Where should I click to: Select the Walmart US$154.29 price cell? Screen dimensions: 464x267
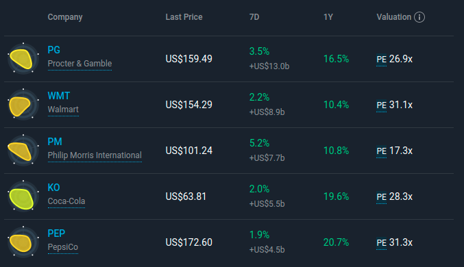(188, 105)
